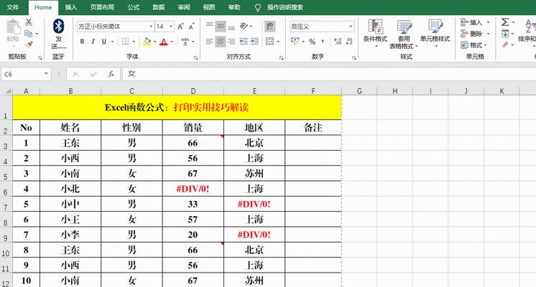Switch to the Insert (插入) ribbon tab

pos(70,7)
